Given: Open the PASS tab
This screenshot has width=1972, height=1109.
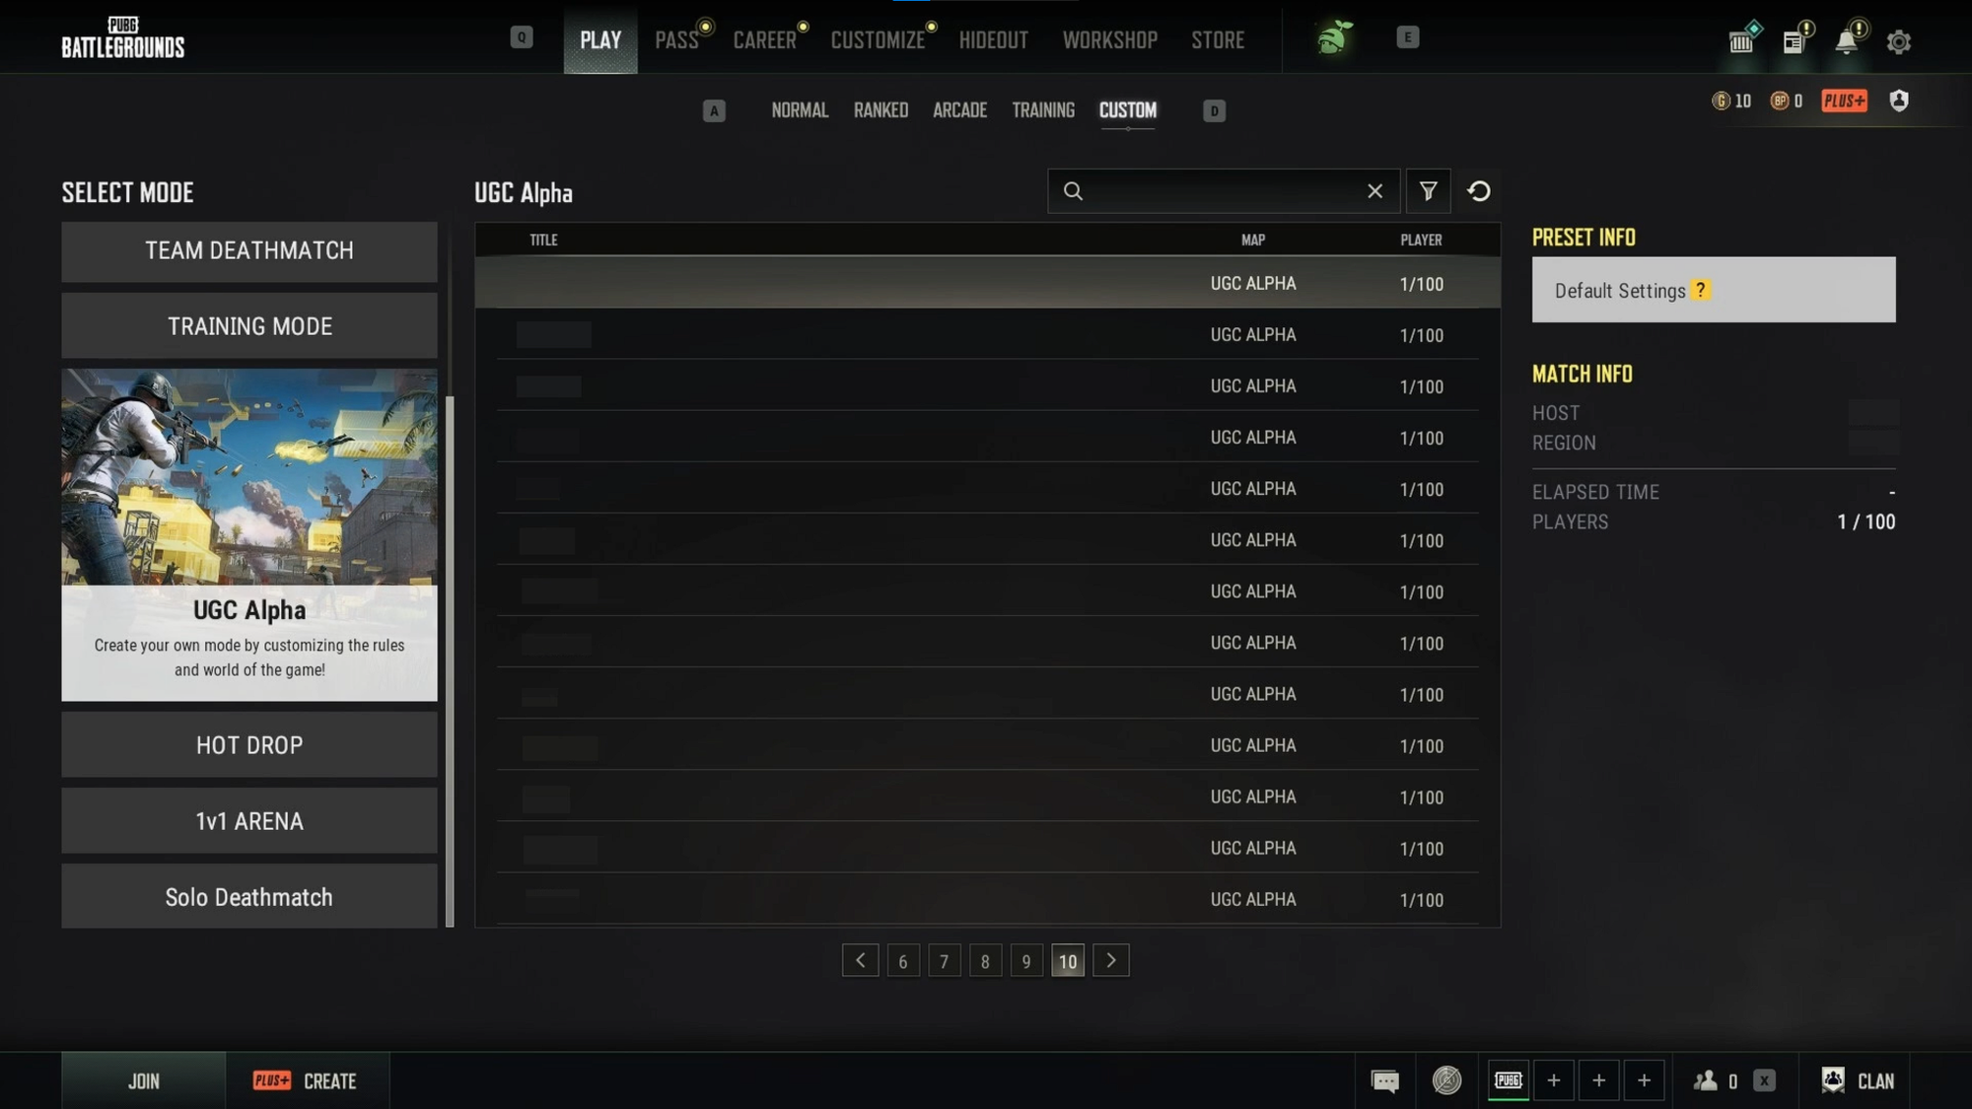Looking at the screenshot, I should [676, 39].
